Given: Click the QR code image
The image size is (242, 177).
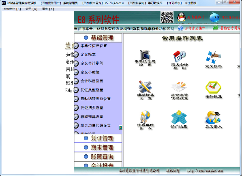Looking at the screenshot, I should tap(167, 17).
